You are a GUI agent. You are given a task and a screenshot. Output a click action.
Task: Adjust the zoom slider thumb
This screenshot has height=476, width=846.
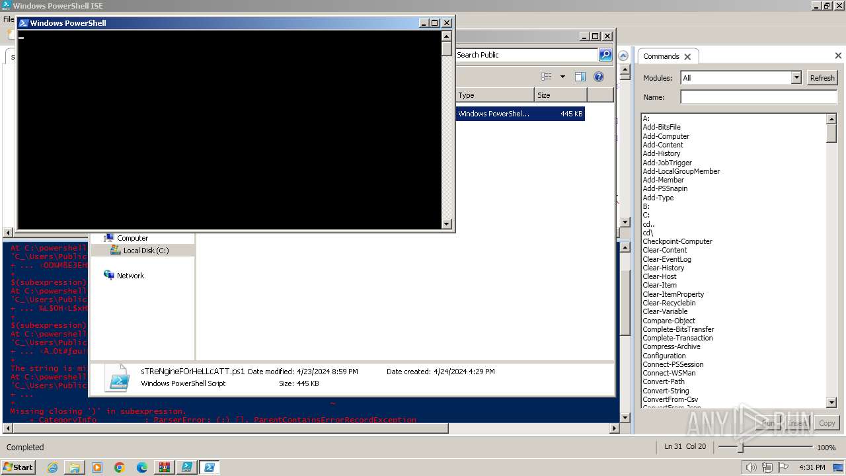(740, 448)
